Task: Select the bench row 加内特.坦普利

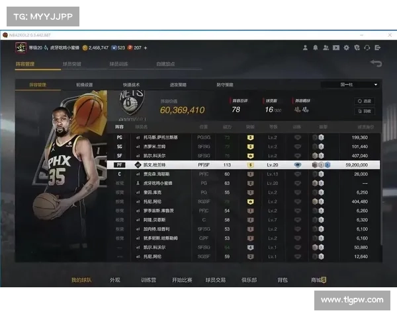Action: [243, 229]
